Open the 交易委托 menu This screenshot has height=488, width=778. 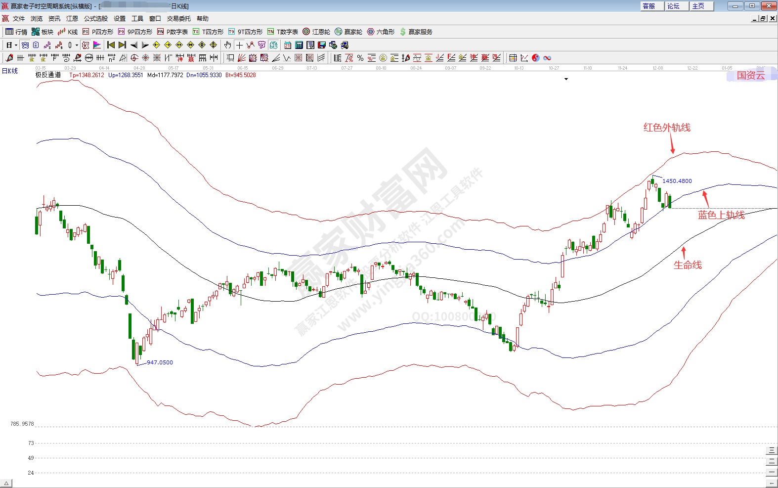[x=178, y=19]
